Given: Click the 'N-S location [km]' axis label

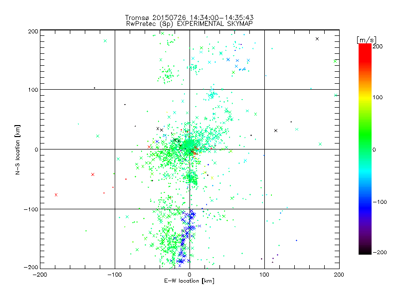Looking at the screenshot, I should pos(17,150).
